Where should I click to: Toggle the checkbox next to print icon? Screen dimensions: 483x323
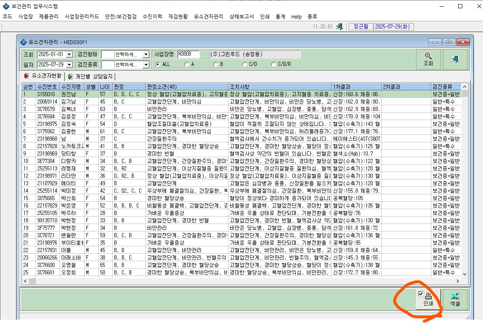pos(421,294)
